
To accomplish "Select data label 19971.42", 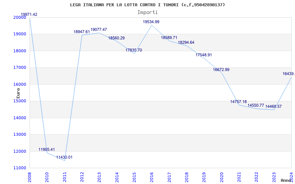I will pyautogui.click(x=29, y=14).
